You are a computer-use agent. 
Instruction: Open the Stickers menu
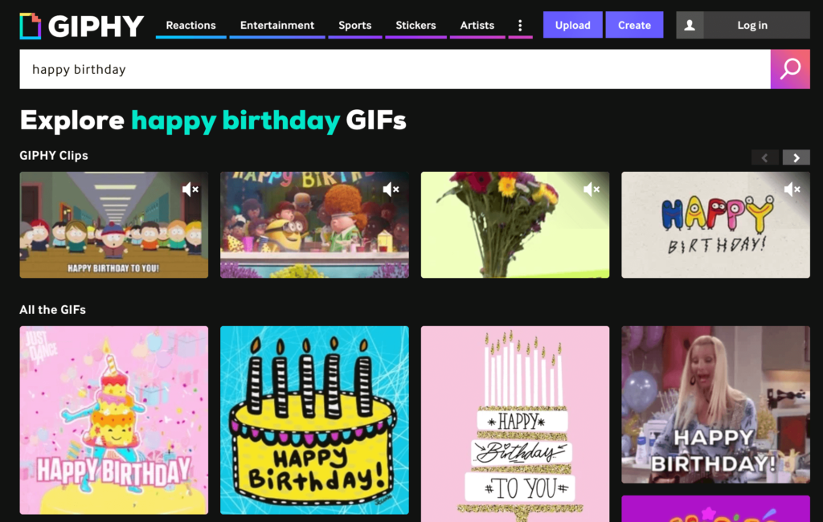pos(416,25)
